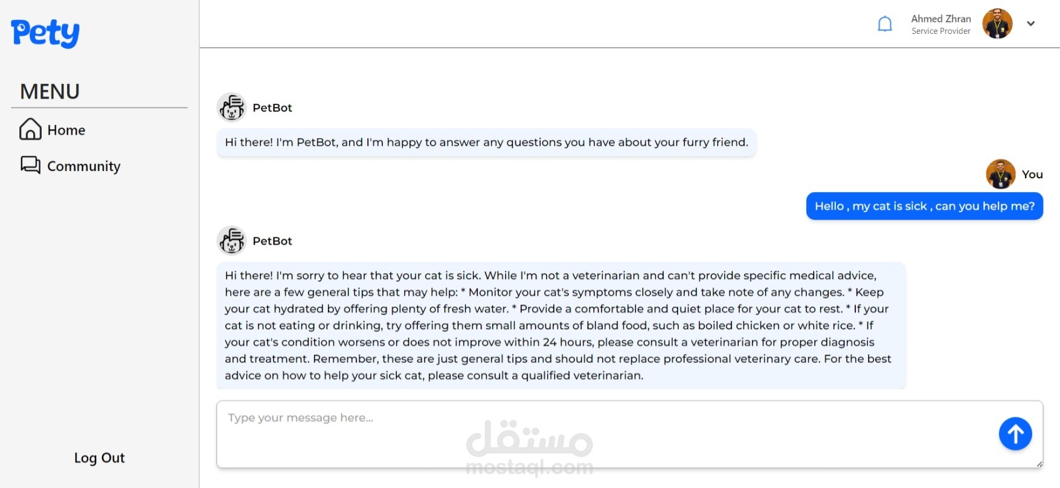The width and height of the screenshot is (1060, 488).
Task: Click the resize handle of message box
Action: coord(1039,464)
